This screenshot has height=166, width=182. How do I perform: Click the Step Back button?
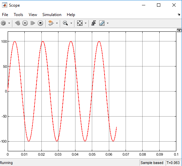tap(18, 23)
